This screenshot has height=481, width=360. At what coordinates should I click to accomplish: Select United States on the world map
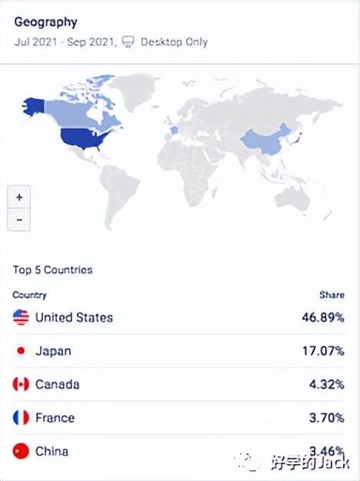pyautogui.click(x=82, y=138)
